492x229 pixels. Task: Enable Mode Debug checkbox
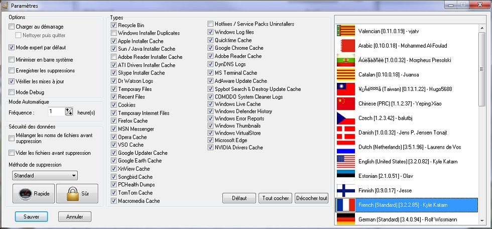(x=12, y=92)
